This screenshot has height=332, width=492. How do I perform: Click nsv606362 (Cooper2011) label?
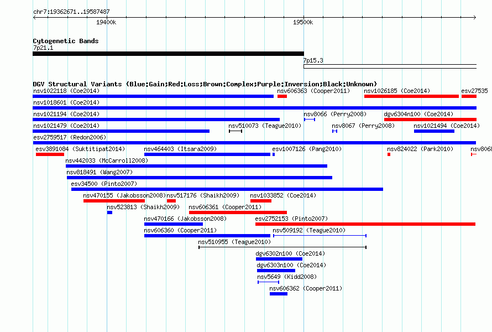click(x=306, y=288)
